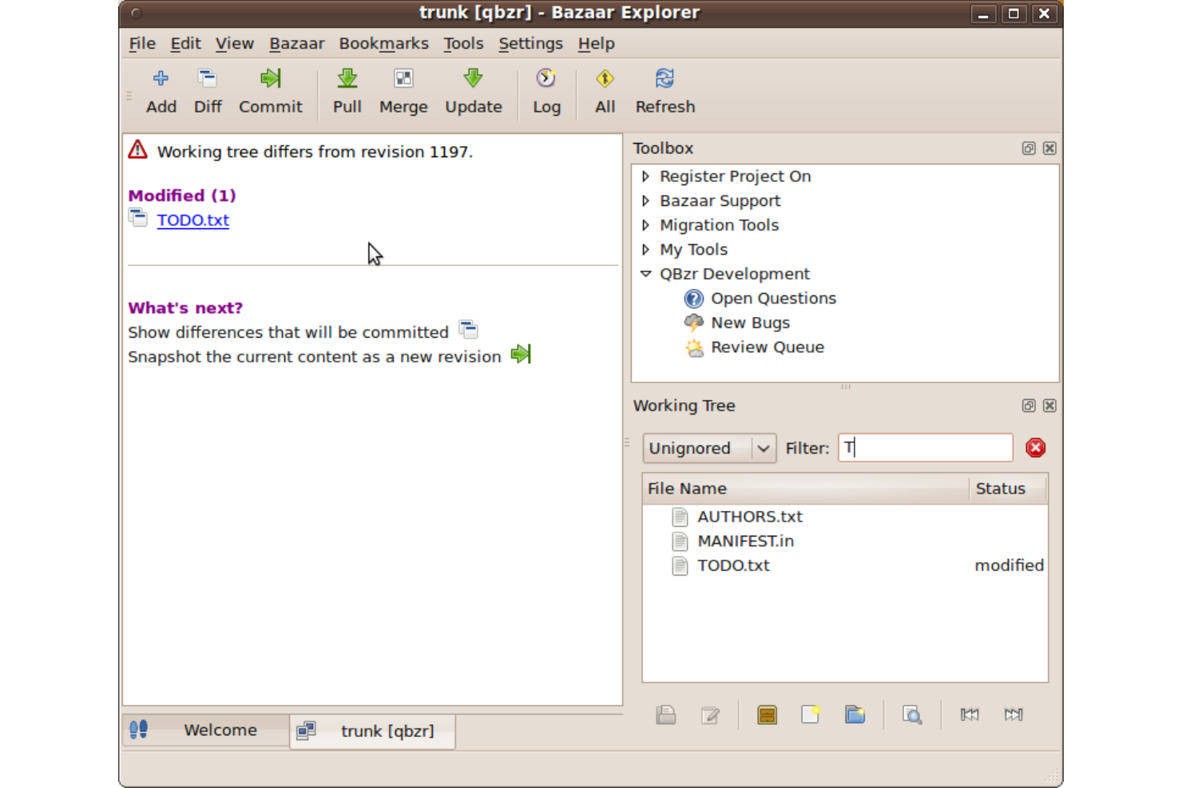Expand the Migration Tools entry

click(x=645, y=225)
